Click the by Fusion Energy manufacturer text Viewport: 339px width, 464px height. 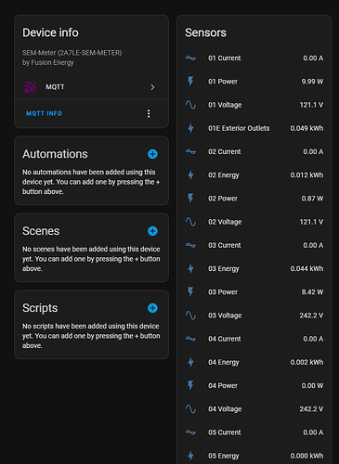(48, 62)
